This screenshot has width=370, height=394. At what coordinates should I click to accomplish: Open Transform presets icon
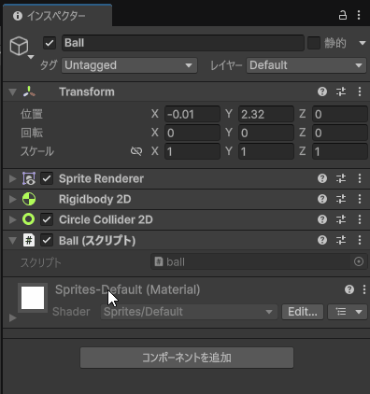[341, 91]
